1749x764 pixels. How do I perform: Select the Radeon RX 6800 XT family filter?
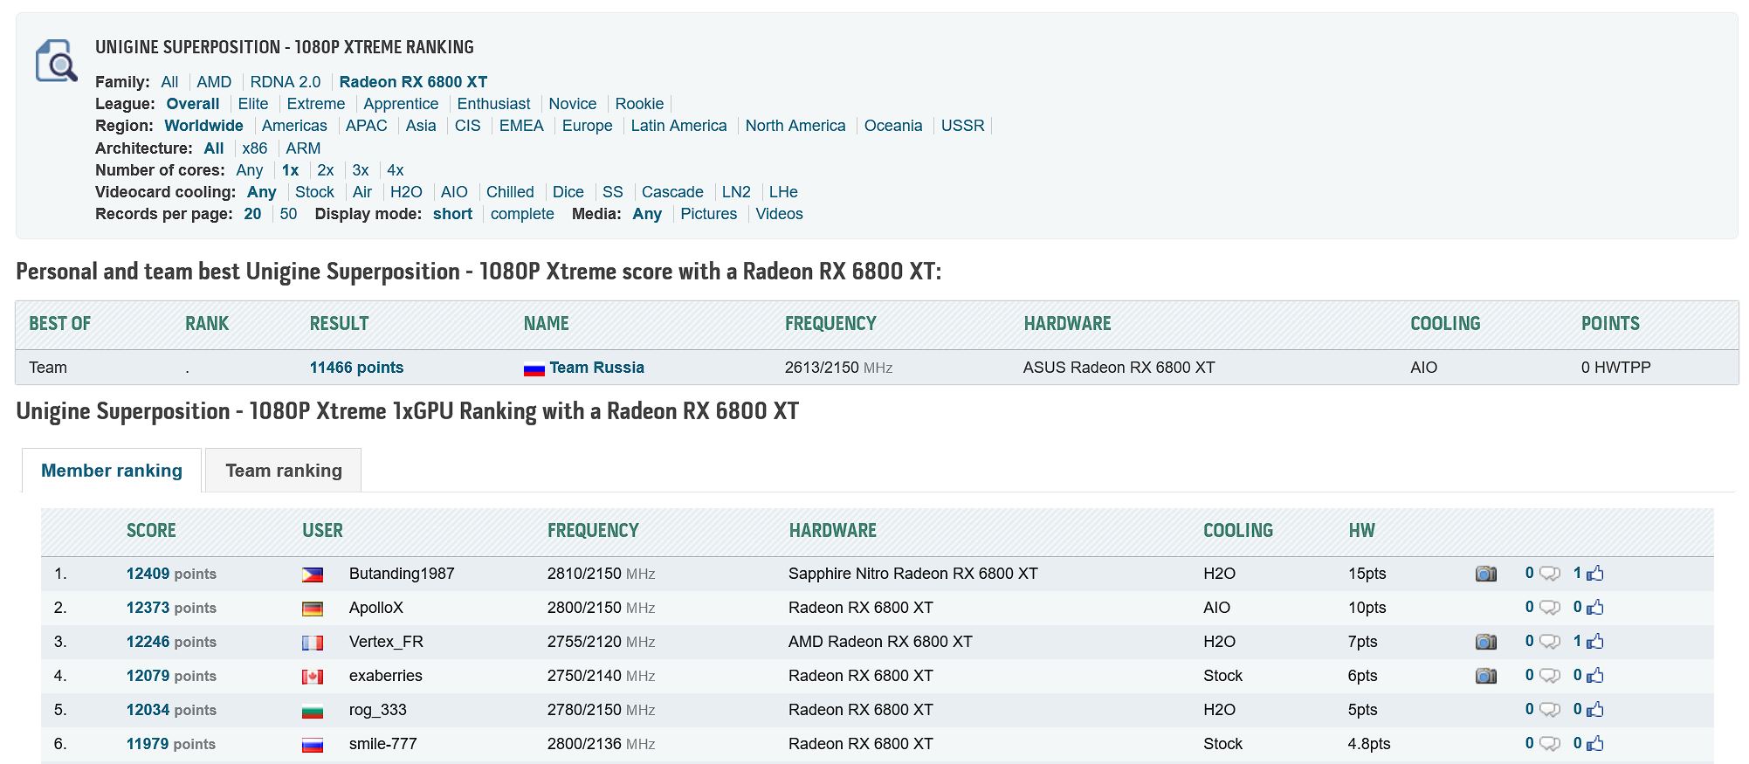[x=413, y=82]
